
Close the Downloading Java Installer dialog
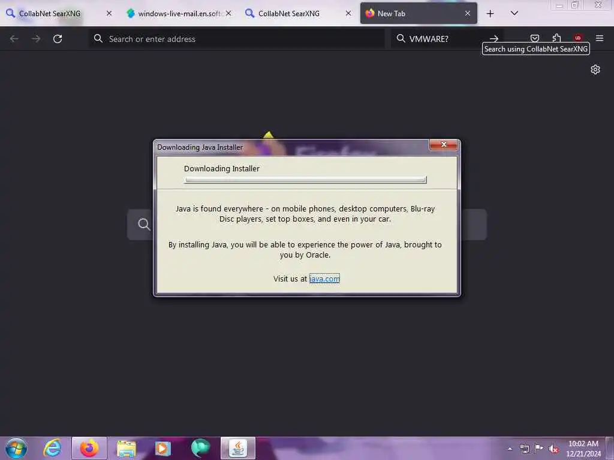443,144
